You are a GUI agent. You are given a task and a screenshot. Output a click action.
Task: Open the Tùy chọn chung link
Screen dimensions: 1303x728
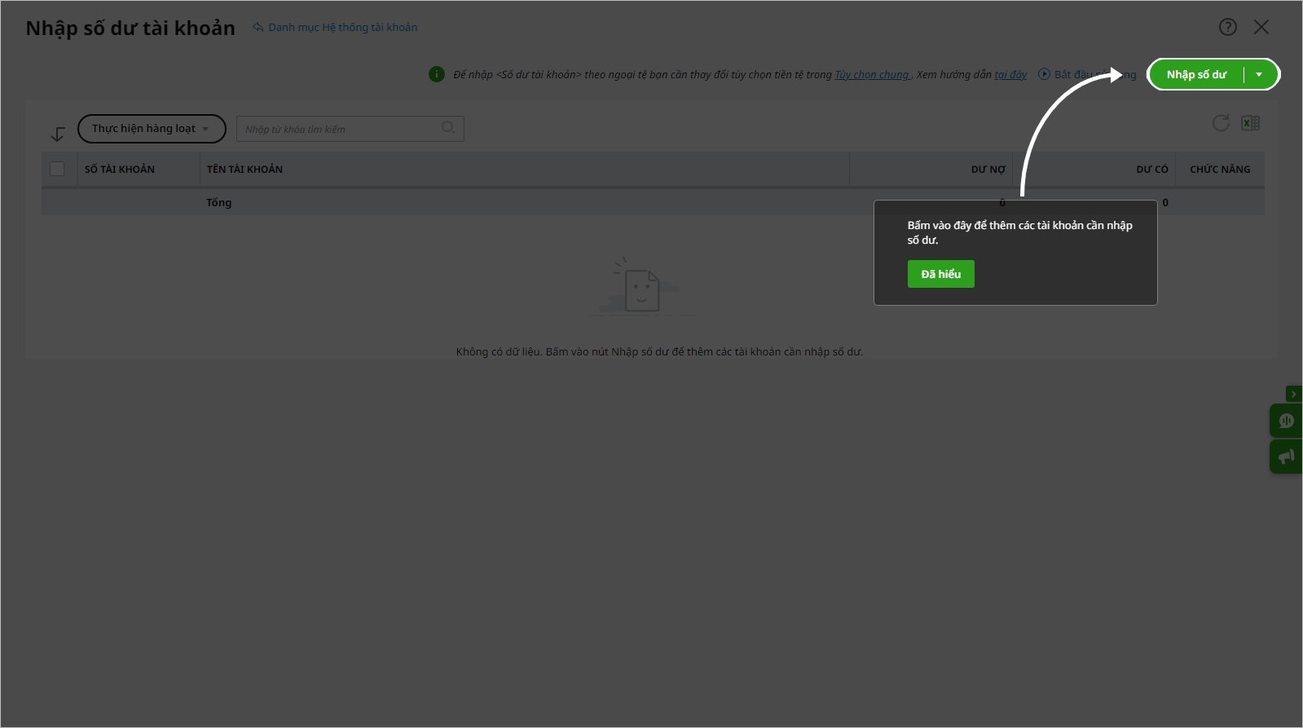[871, 74]
